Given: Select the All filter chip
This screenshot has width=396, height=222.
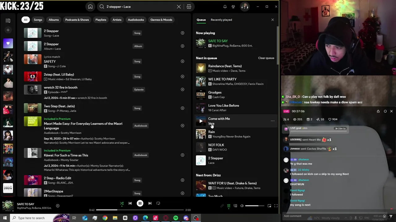Looking at the screenshot, I should pyautogui.click(x=26, y=20).
